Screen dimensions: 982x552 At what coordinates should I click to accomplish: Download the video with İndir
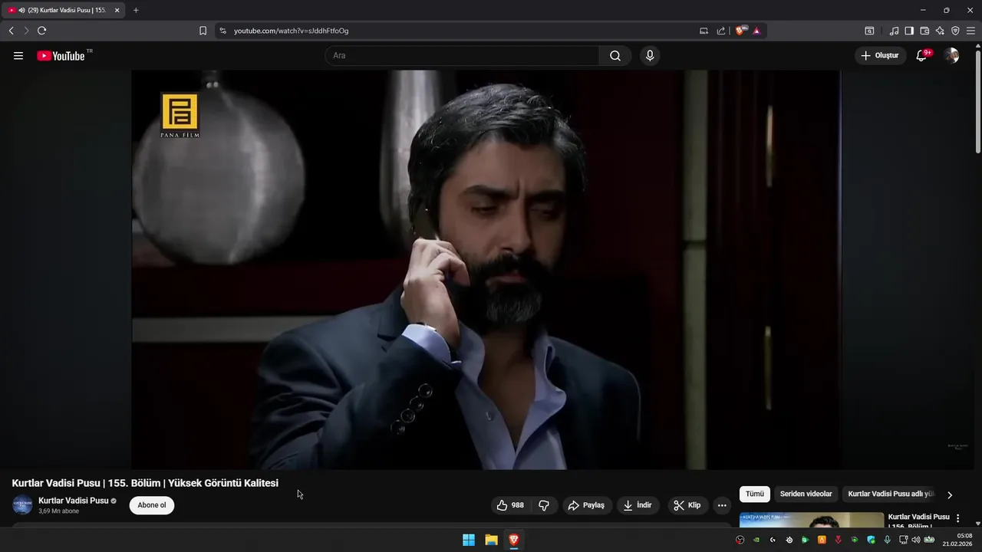pyautogui.click(x=638, y=505)
